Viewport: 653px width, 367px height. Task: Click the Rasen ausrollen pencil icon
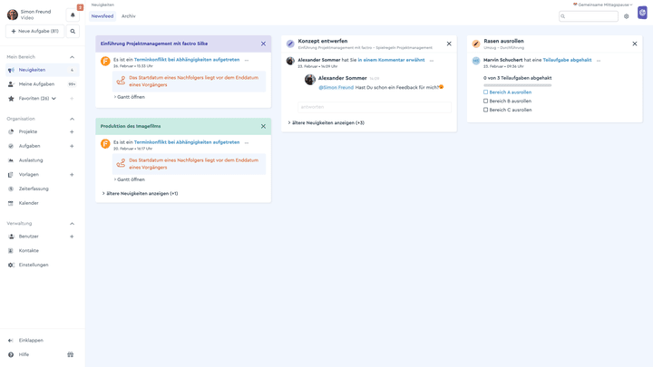pos(476,43)
